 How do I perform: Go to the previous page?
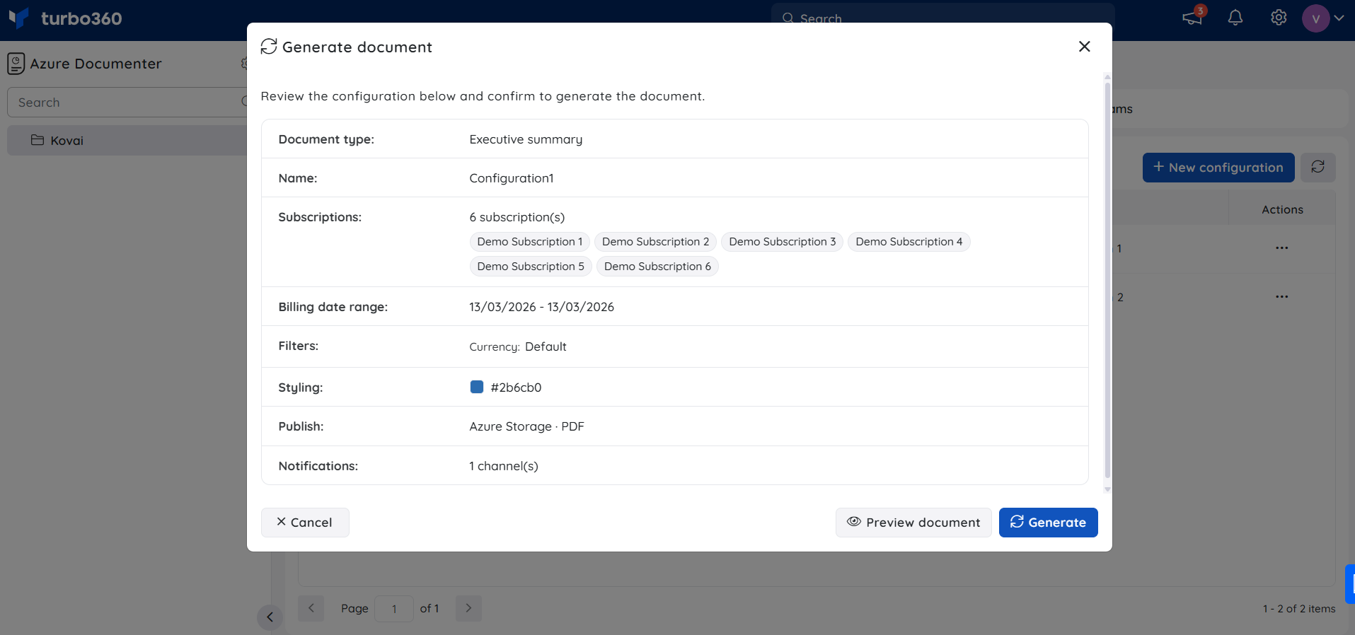tap(311, 608)
